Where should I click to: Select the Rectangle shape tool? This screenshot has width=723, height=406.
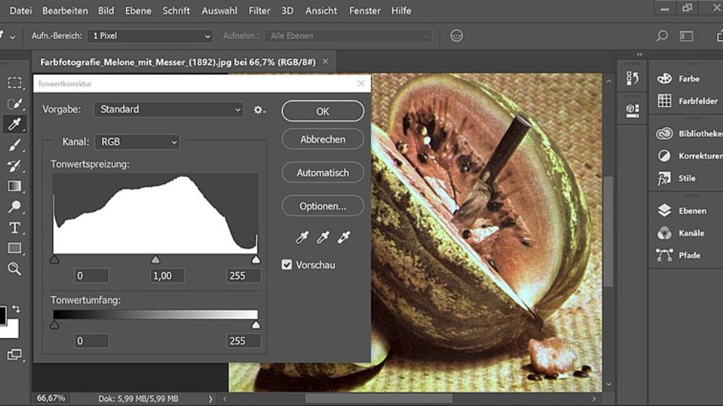(15, 249)
